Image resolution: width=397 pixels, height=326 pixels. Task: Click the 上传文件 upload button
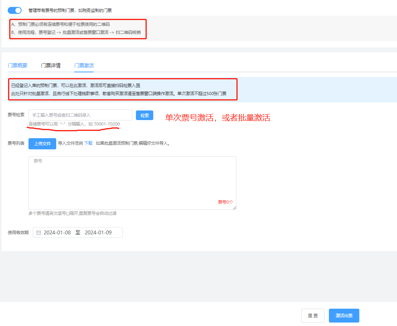pos(42,144)
